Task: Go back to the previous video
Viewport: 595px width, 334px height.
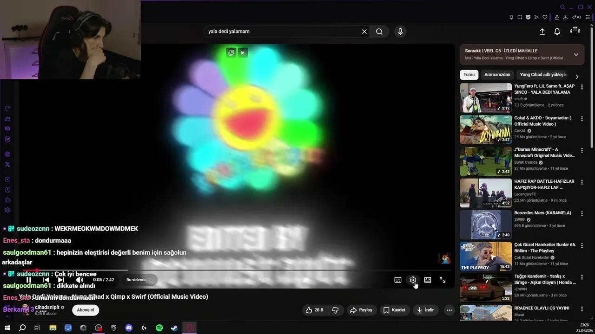Action: pyautogui.click(x=46, y=280)
